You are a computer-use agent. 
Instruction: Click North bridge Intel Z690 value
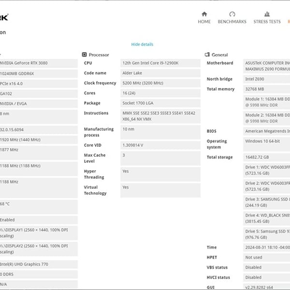coord(267,79)
